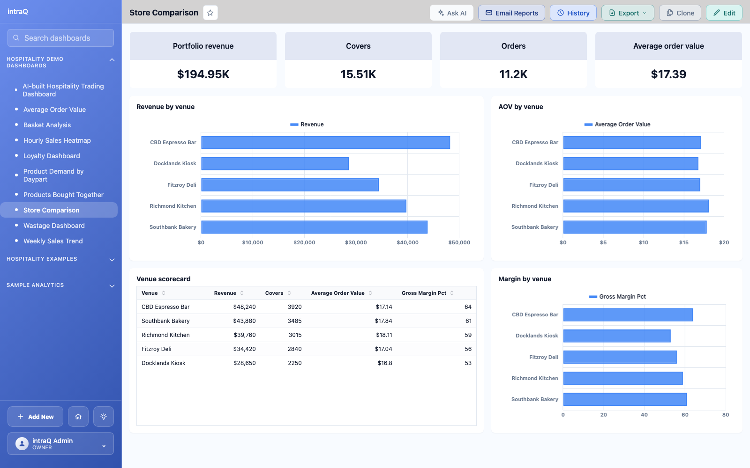Click Fitzroy Deli covers 2840 cell
The width and height of the screenshot is (750, 468).
(x=294, y=349)
